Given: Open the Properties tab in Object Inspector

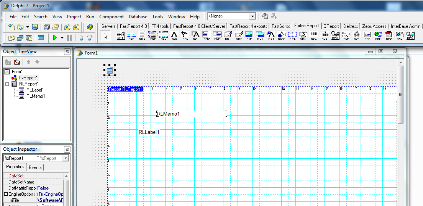Looking at the screenshot, I should [15, 167].
